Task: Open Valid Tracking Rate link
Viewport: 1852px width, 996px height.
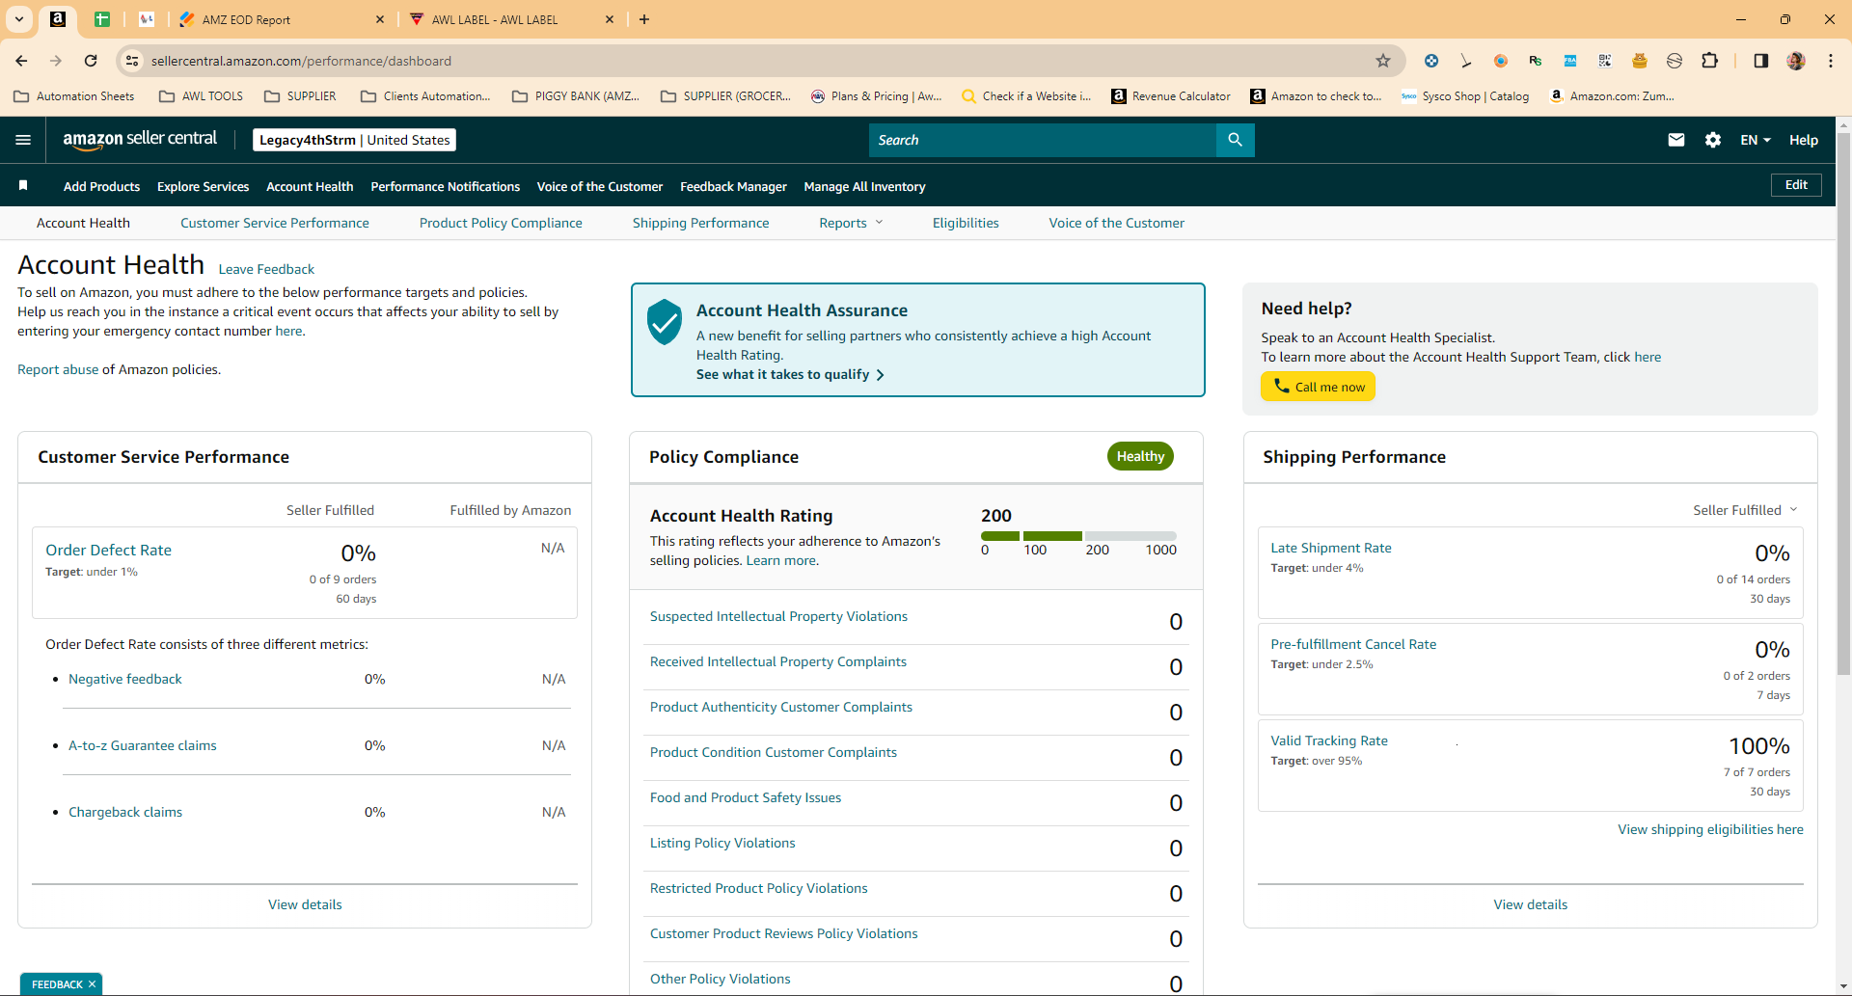Action: [1328, 740]
